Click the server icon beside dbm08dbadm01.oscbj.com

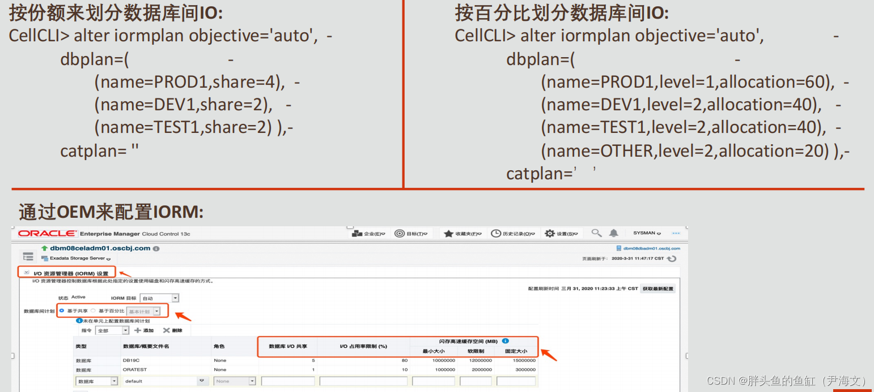[618, 248]
